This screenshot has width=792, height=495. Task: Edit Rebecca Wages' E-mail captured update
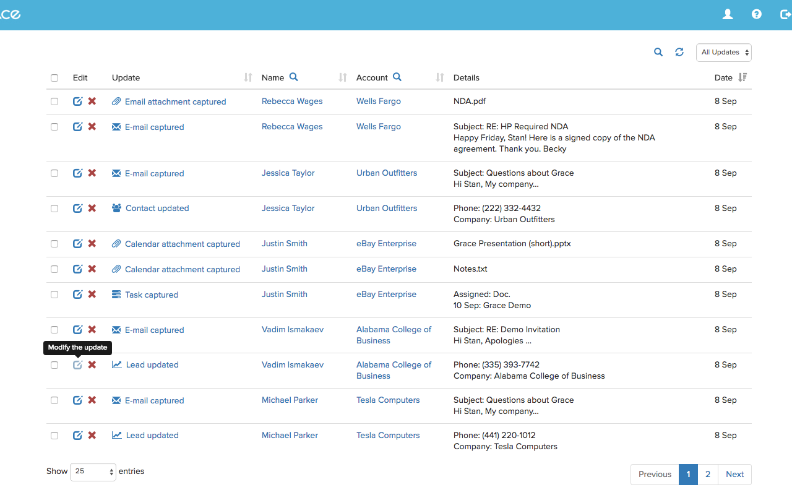coord(77,126)
